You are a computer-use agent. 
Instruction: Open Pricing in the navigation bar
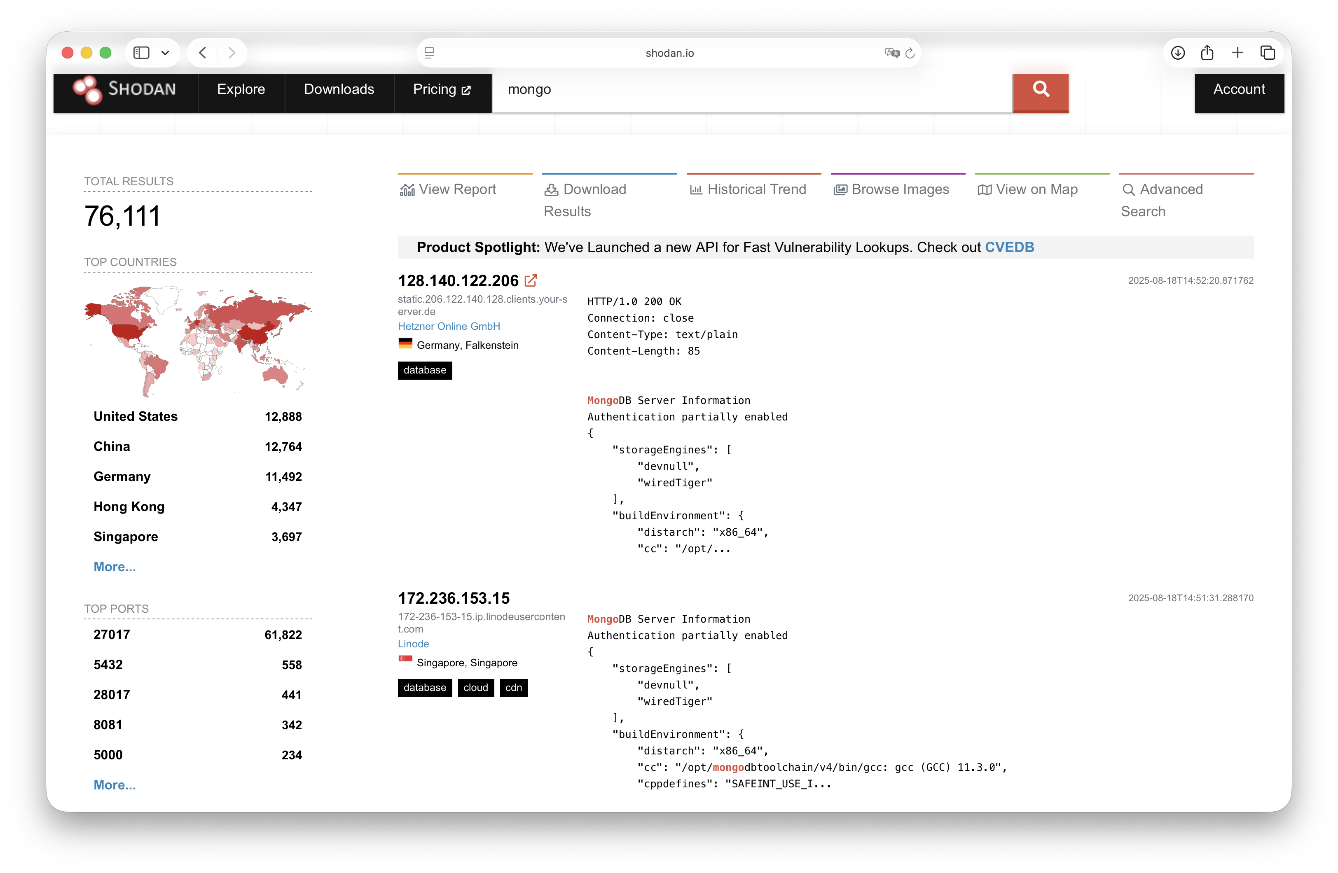coord(442,89)
